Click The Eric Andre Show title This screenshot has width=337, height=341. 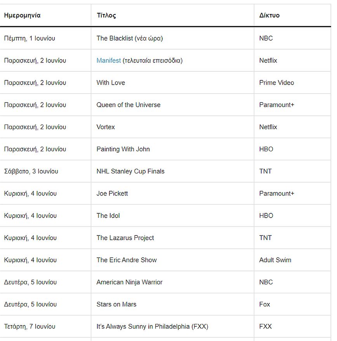coord(127,260)
